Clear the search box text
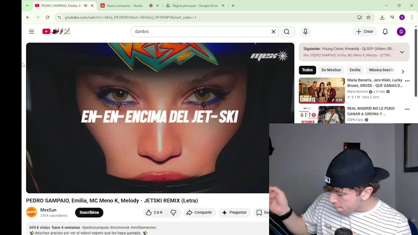418x235 pixels. pos(273,32)
